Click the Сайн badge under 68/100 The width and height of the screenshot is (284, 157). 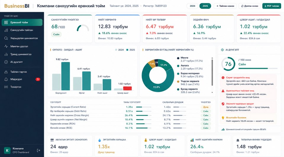56,34
